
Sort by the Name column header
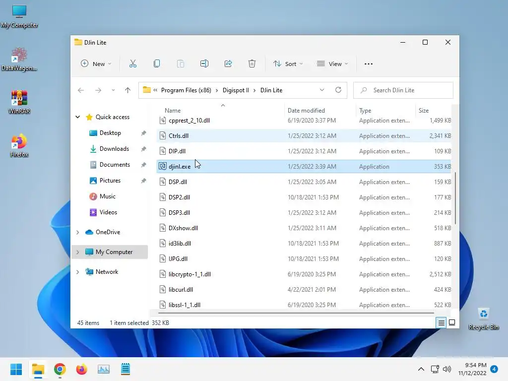pyautogui.click(x=173, y=111)
